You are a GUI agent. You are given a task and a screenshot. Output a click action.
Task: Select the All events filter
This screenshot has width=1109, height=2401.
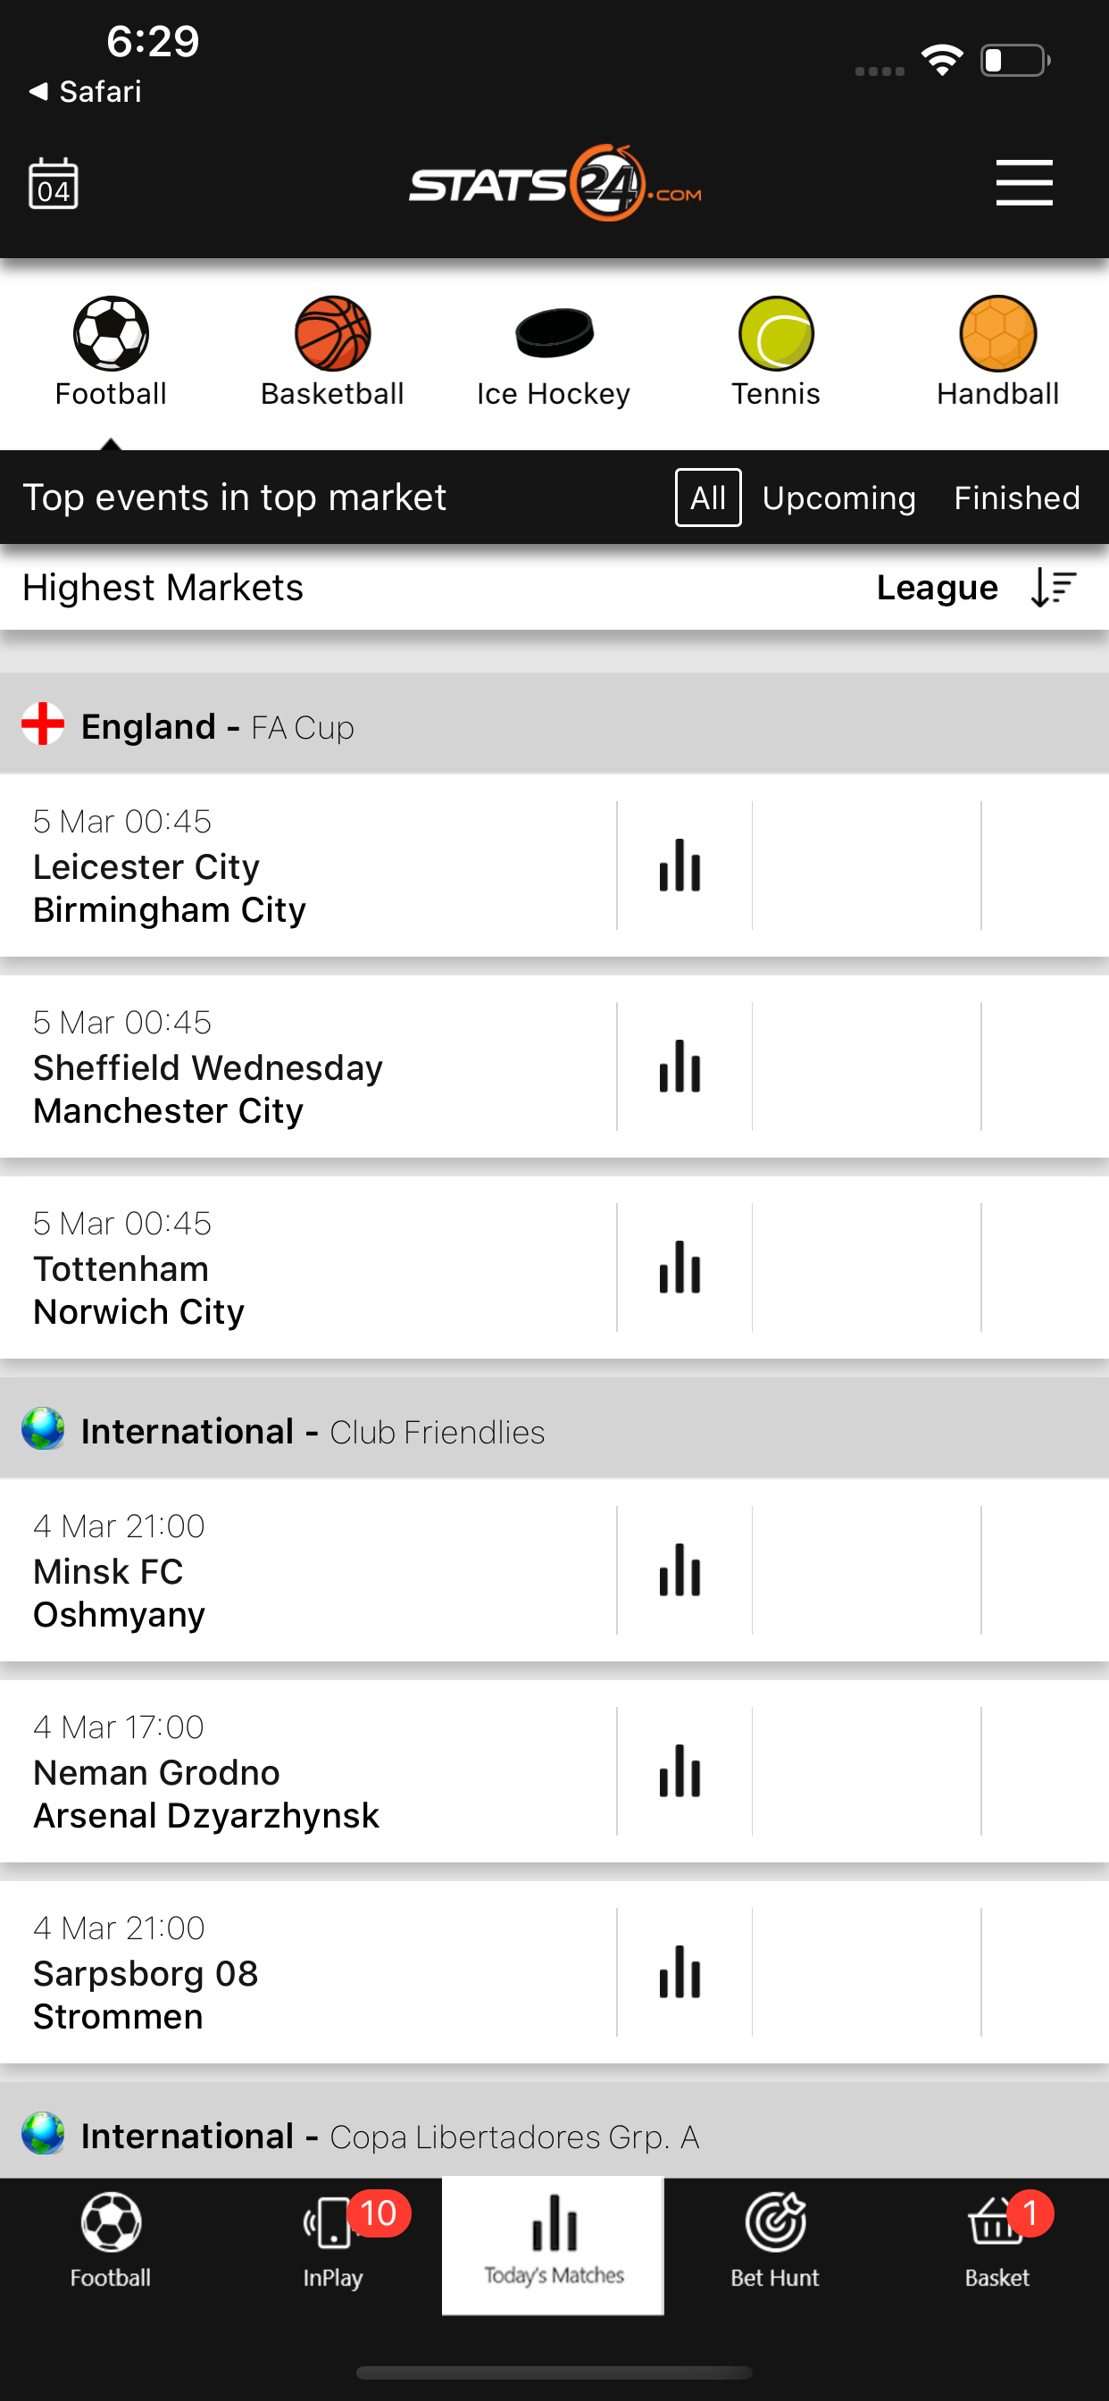click(x=707, y=498)
